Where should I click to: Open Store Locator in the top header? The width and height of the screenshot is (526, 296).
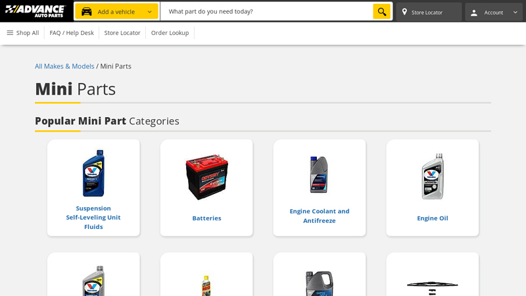(429, 12)
